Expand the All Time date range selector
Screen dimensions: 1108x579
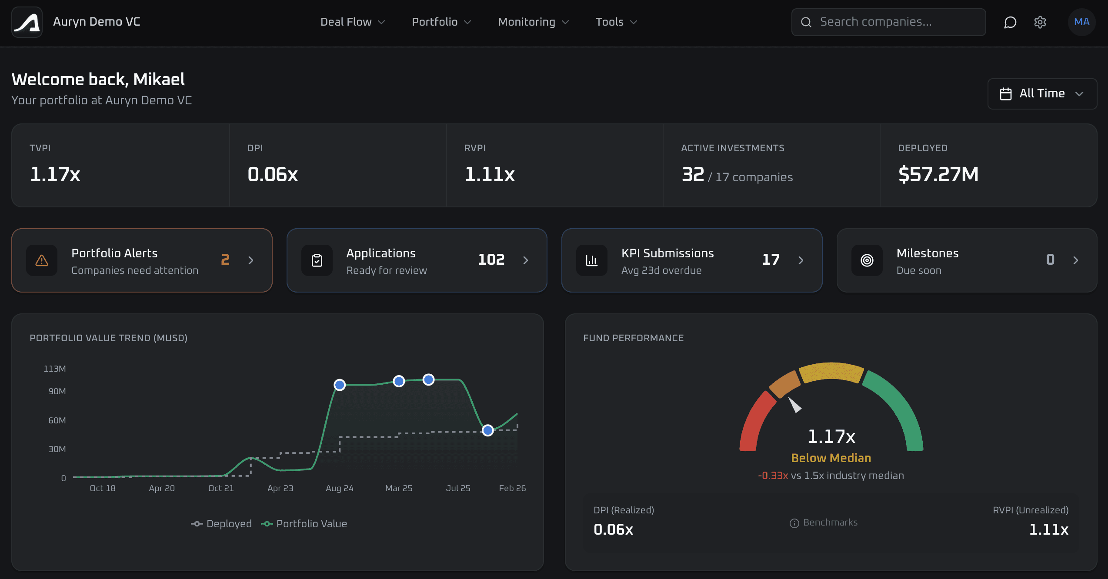1042,93
